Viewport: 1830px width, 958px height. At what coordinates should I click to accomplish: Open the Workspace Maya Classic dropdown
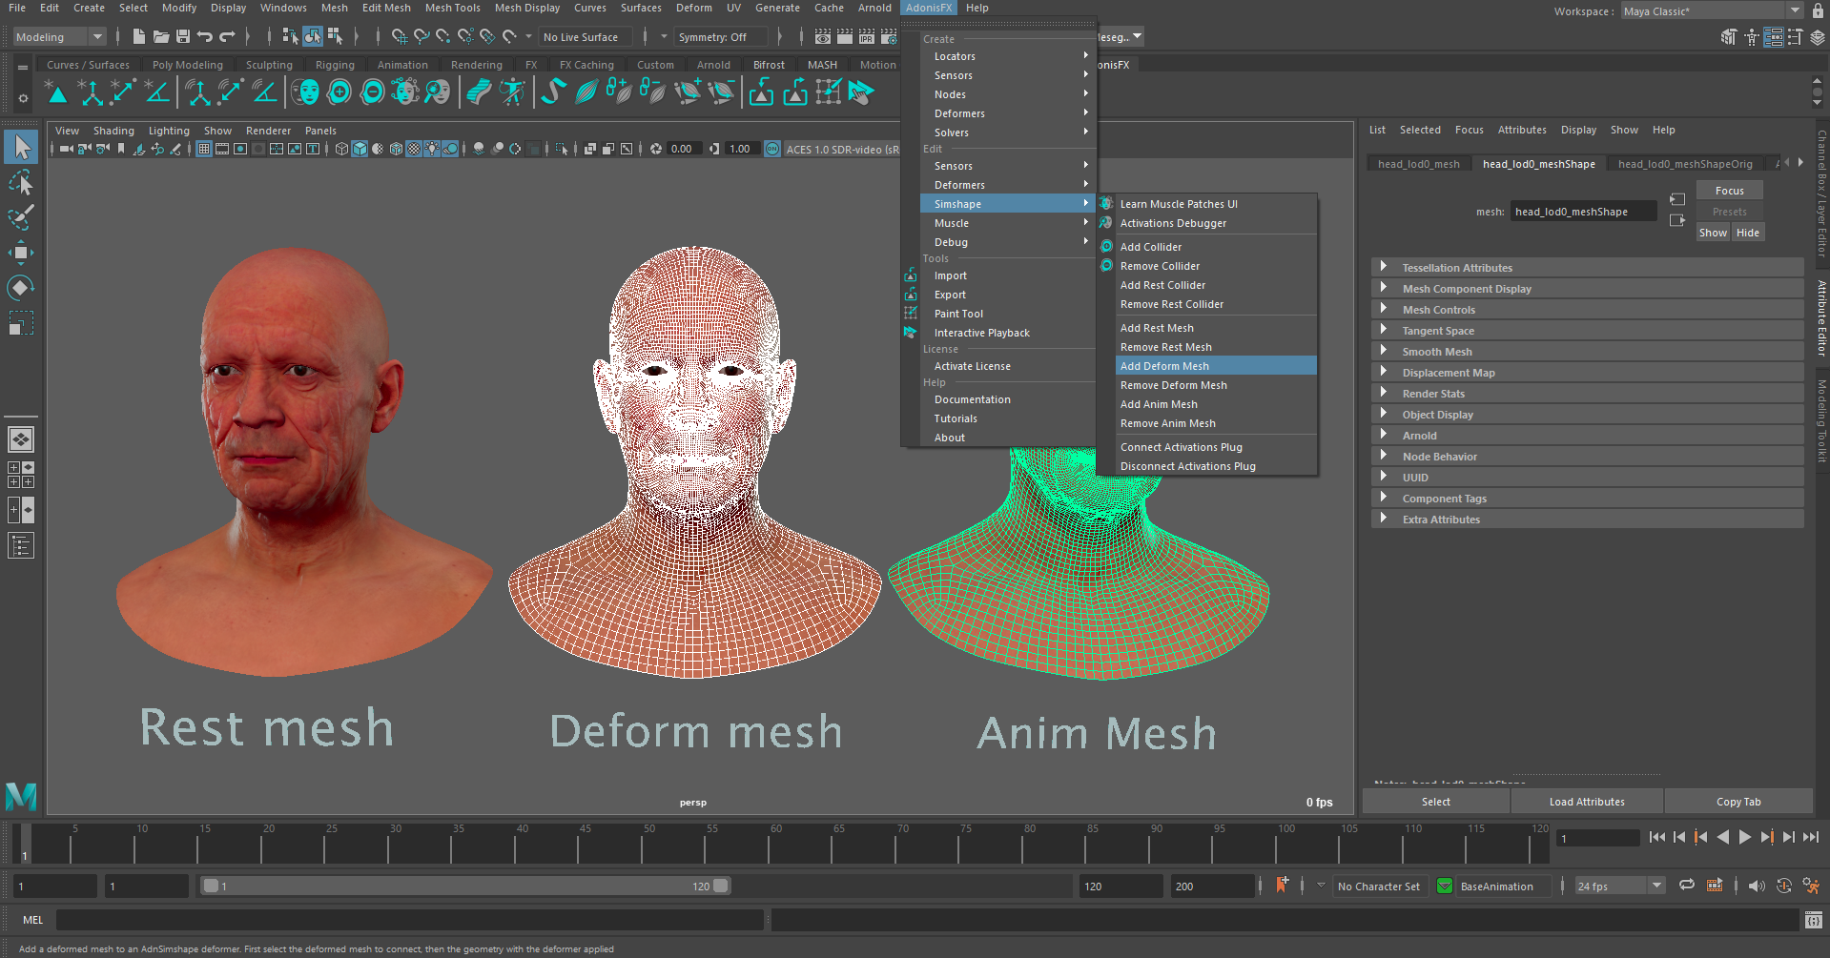coord(1712,11)
